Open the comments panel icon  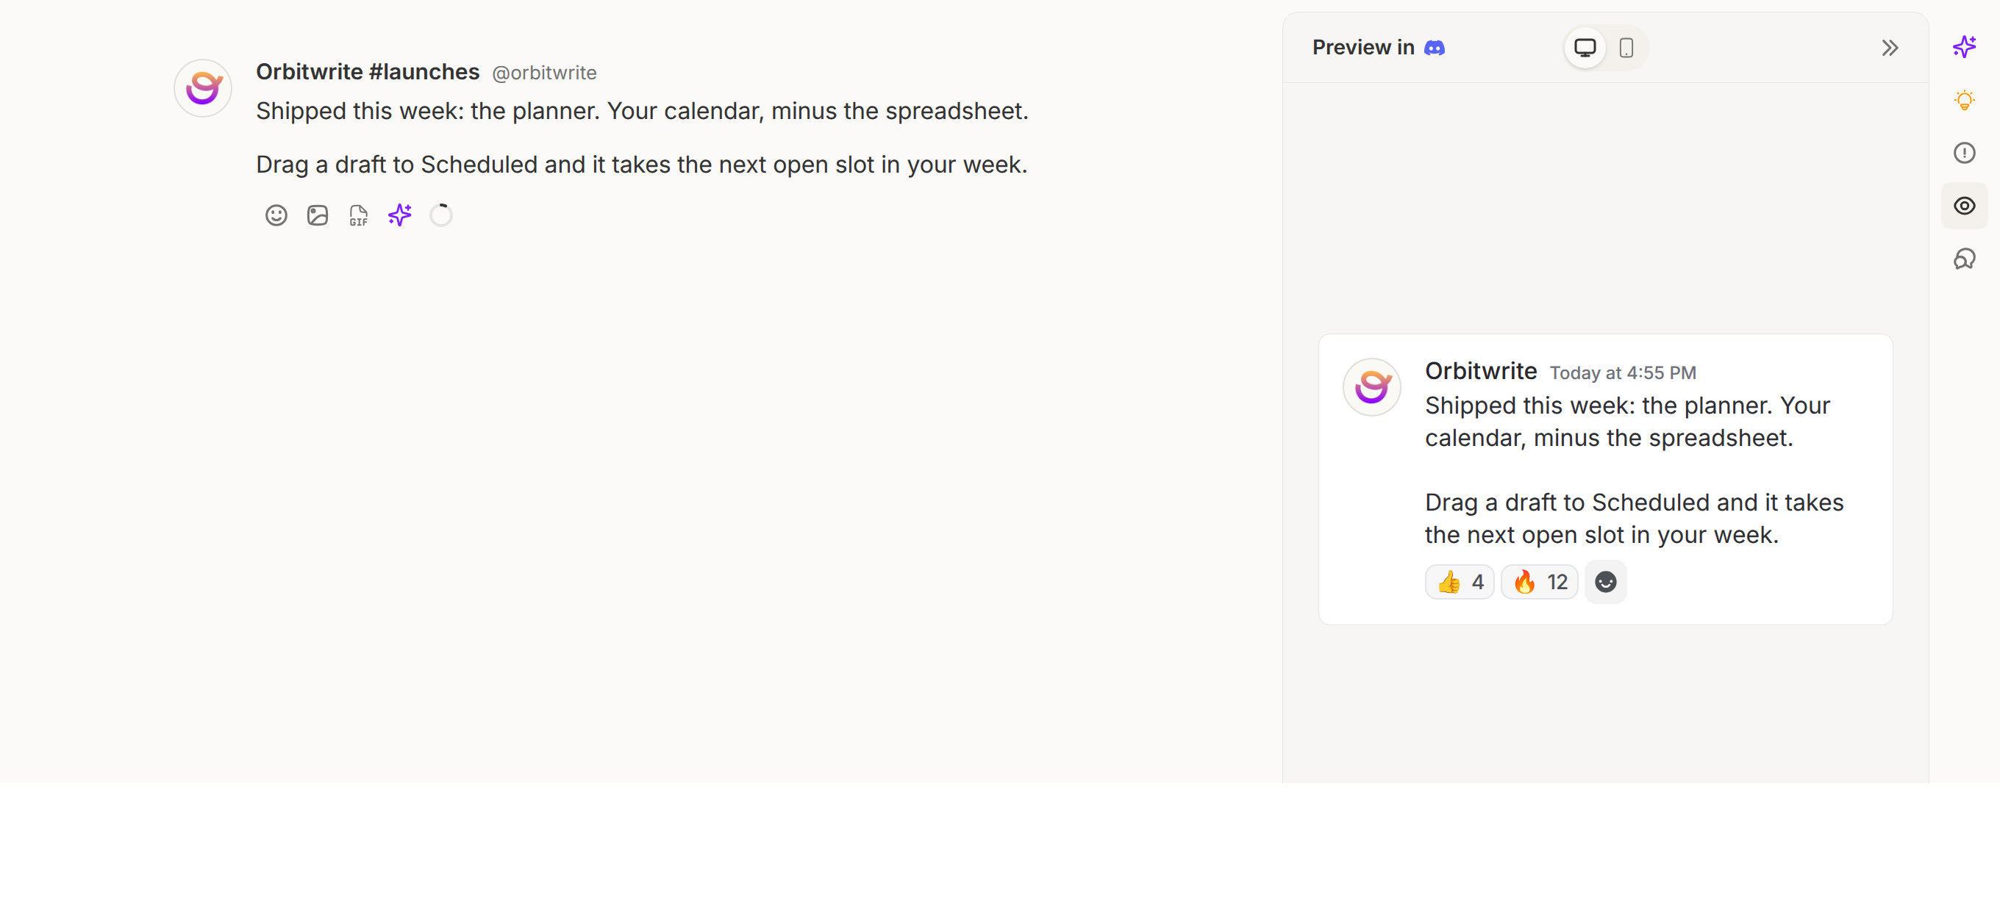[1964, 259]
